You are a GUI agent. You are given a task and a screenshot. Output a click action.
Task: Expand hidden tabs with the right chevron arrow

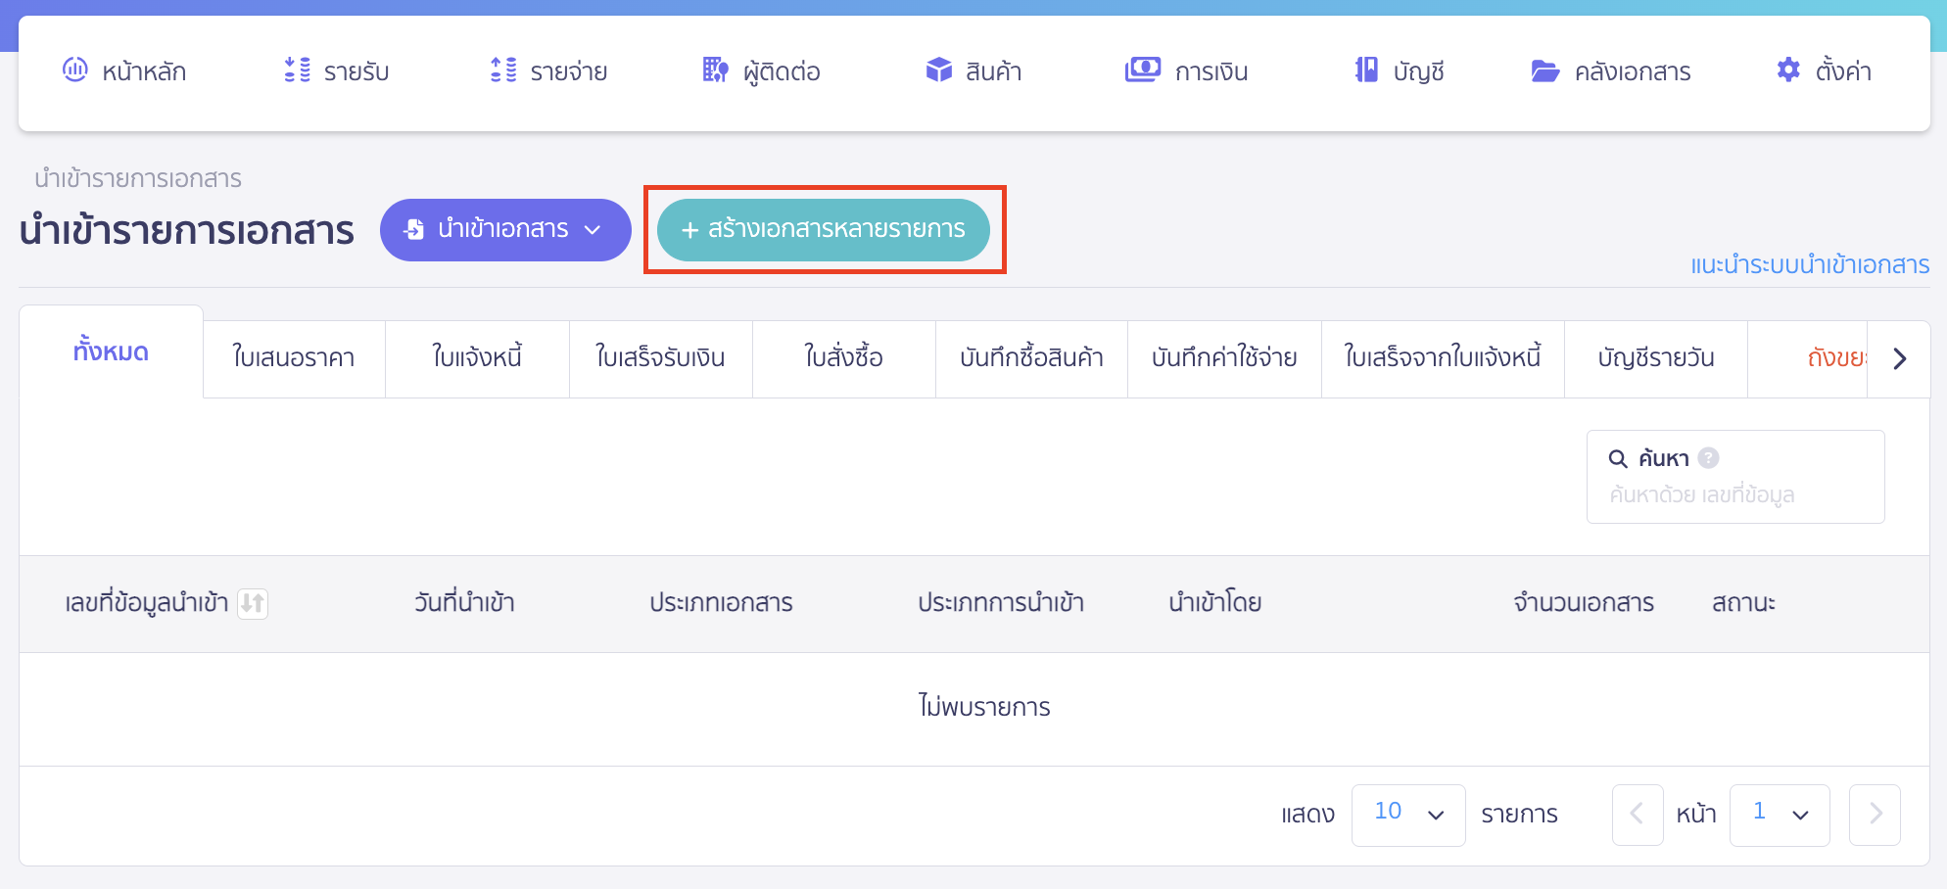point(1900,358)
